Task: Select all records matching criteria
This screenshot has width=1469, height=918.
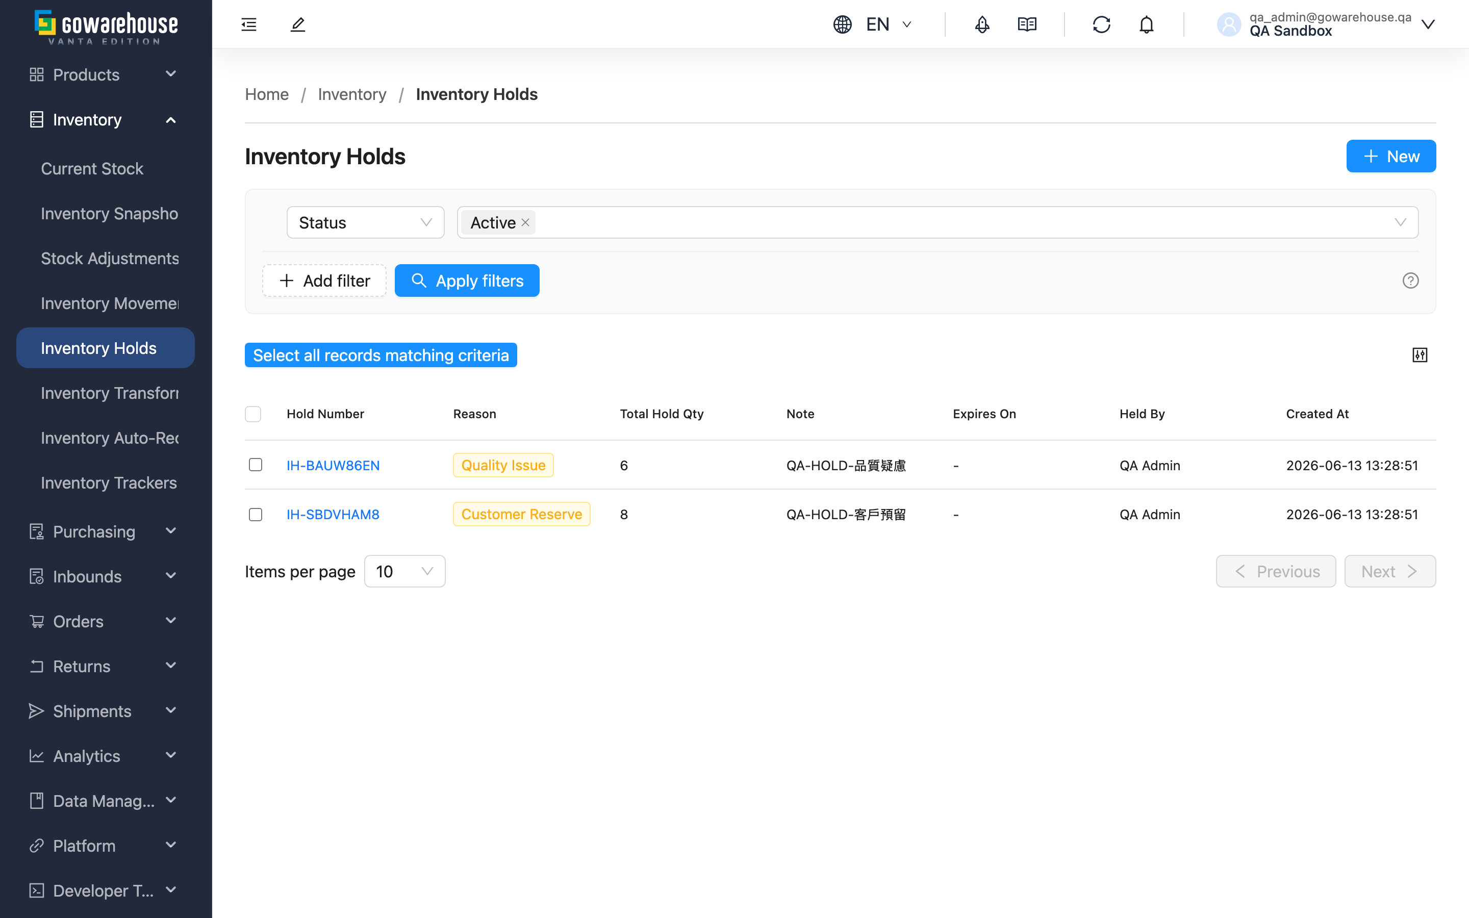Action: tap(381, 355)
